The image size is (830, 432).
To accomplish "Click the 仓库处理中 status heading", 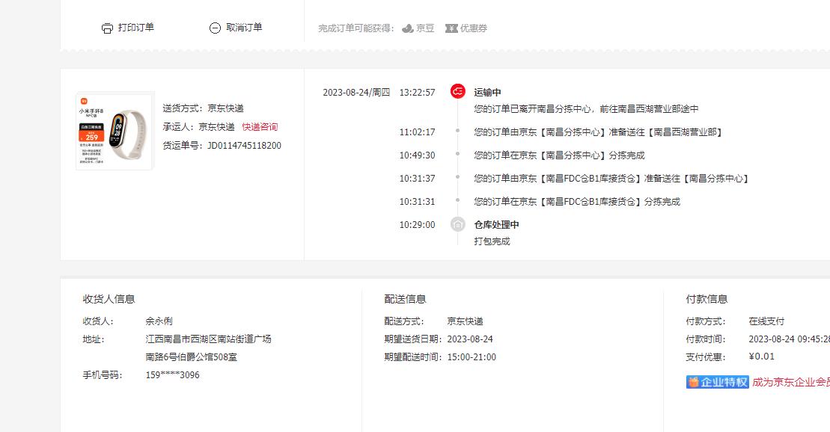I will pos(496,225).
